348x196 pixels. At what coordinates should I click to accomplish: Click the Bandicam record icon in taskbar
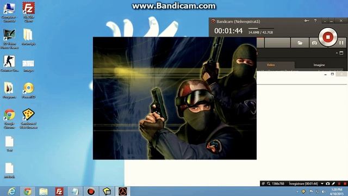coord(91,191)
